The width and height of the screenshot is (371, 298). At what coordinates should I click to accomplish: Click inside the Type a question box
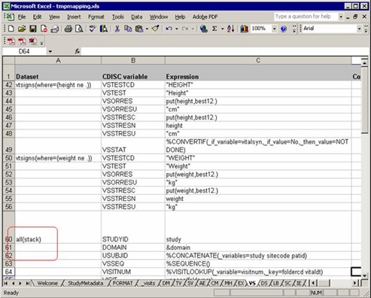point(306,17)
